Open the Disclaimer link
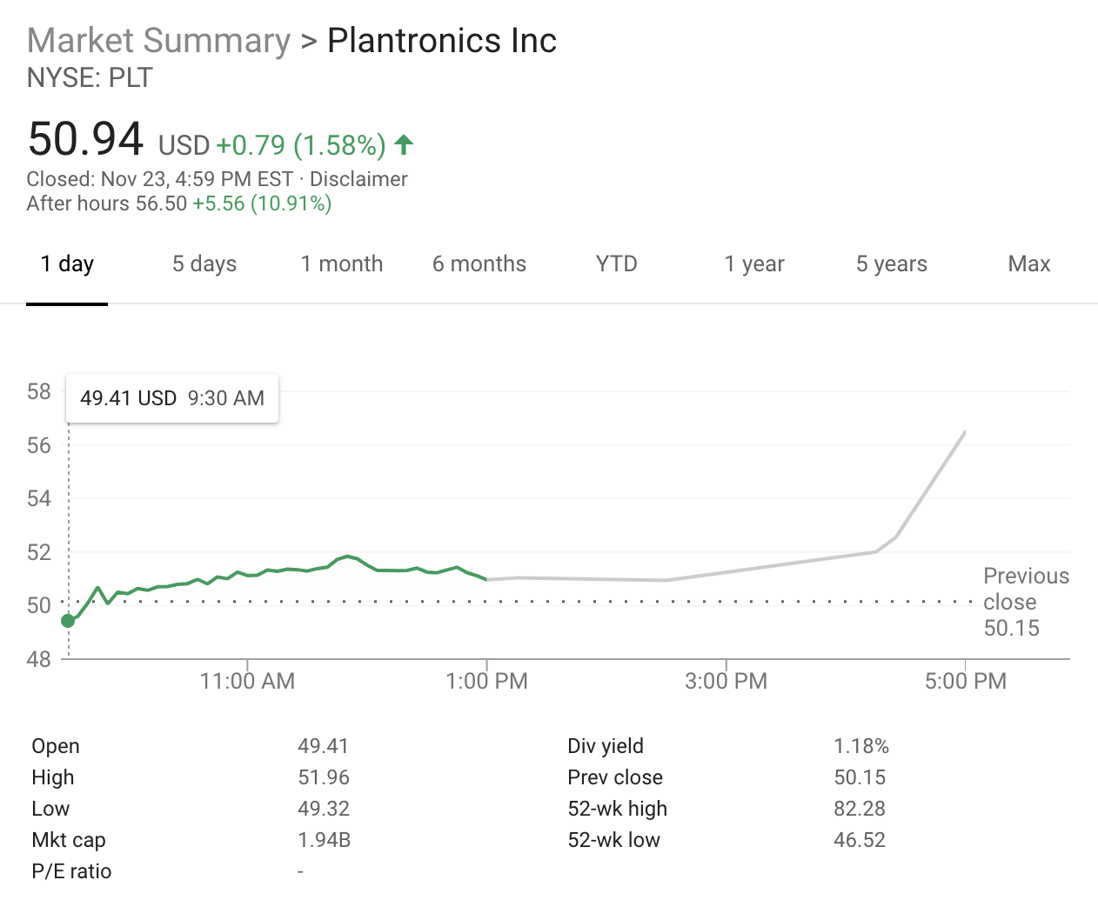The width and height of the screenshot is (1098, 920). point(358,179)
